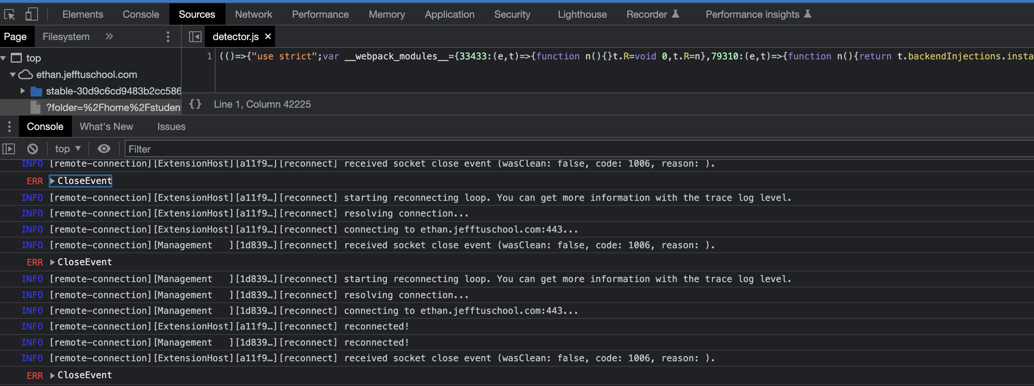Select the detector.js editor tab
Viewport: 1034px width, 386px height.
[x=235, y=37]
